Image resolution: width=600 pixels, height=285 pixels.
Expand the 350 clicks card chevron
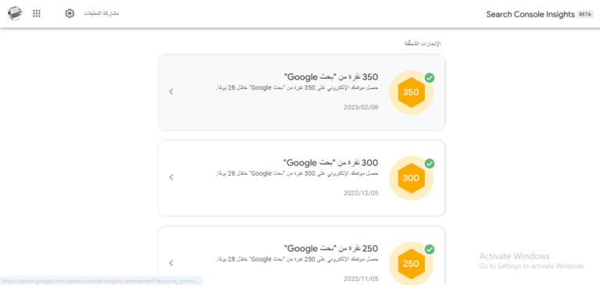(171, 92)
